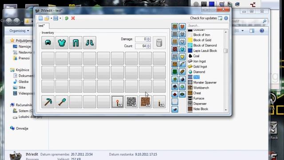This screenshot has height=160, width=284.
Task: Select the diamond helmet armor slot
Action: 48,43
